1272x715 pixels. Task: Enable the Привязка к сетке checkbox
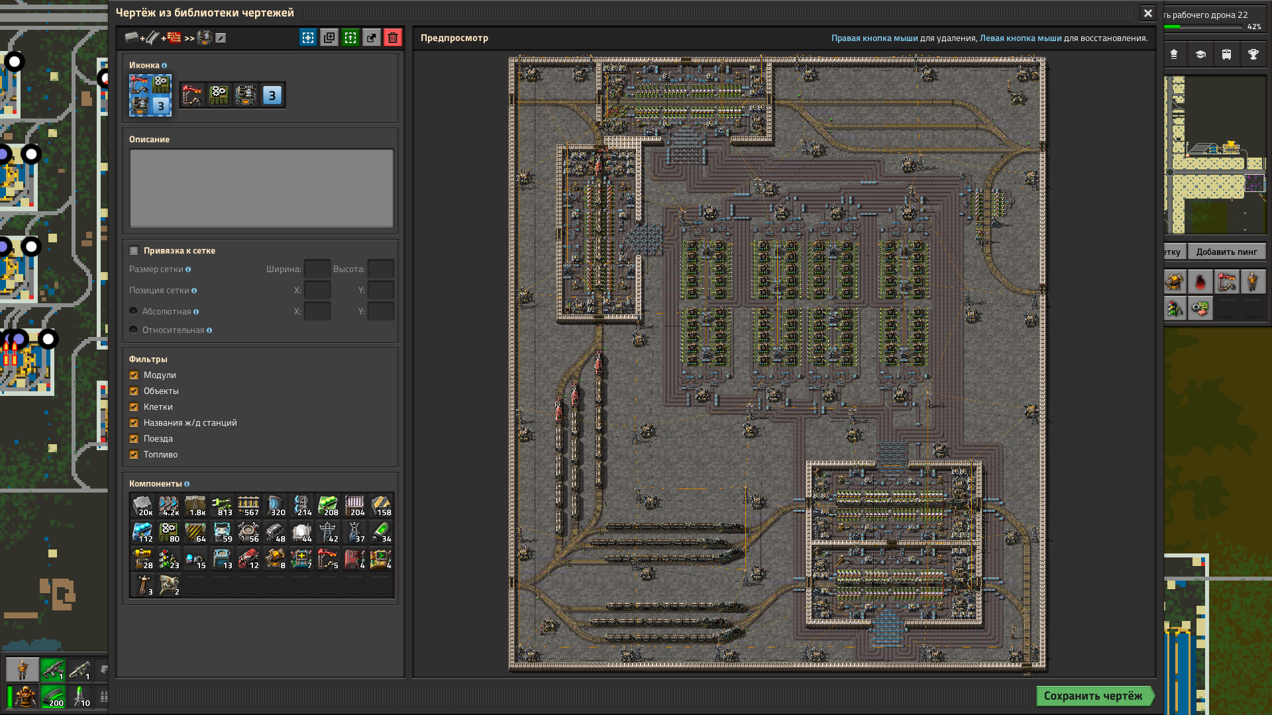[x=134, y=251]
